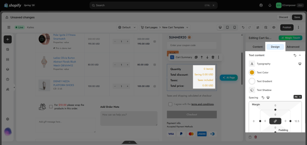Click the add element plus button
307x145 pixels.
click(x=7, y=39)
